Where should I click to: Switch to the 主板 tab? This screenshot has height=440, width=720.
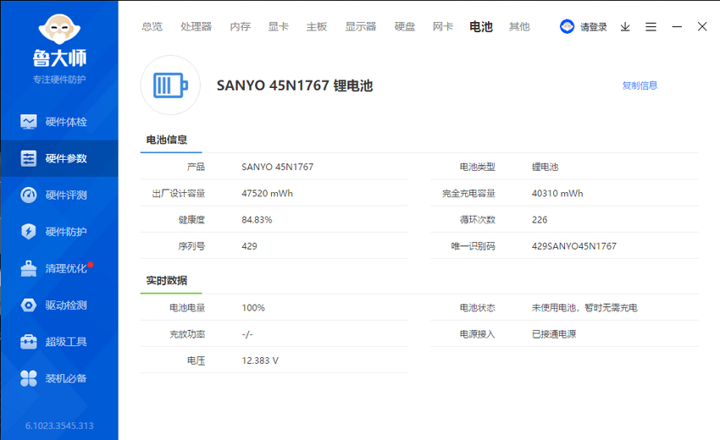317,26
